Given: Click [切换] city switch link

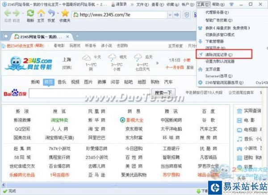Looking at the screenshot, I should pos(67,68).
